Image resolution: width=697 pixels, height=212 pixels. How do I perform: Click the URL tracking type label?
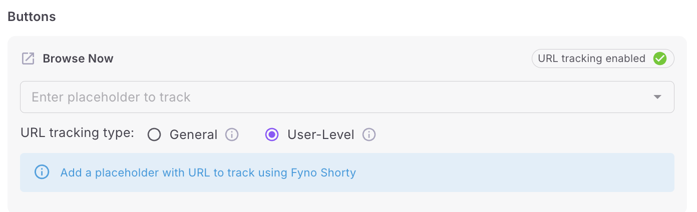pyautogui.click(x=78, y=133)
